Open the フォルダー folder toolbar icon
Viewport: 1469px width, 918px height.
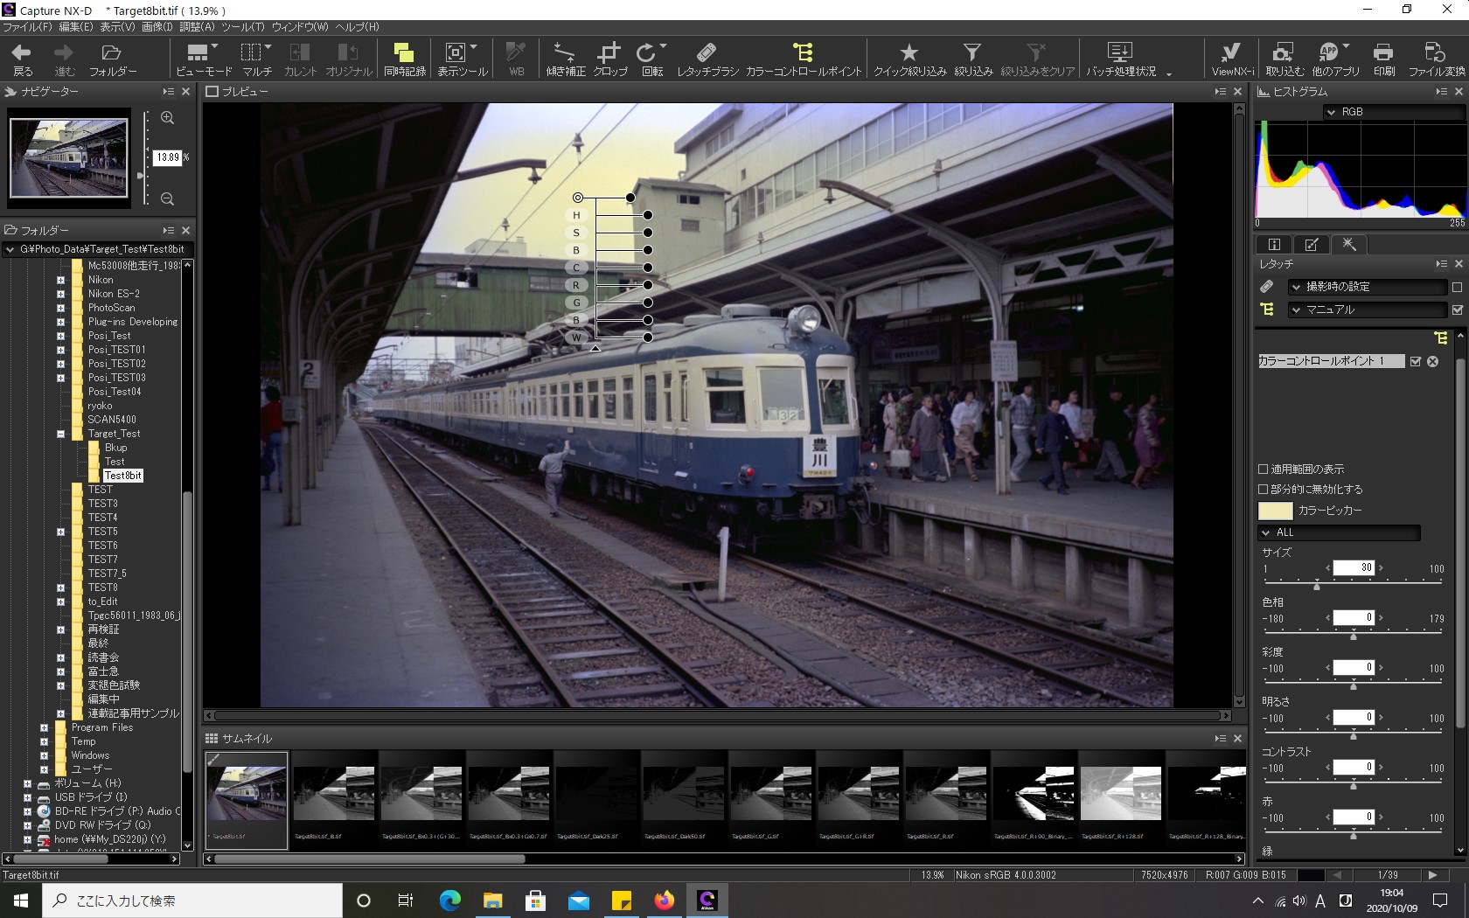111,52
